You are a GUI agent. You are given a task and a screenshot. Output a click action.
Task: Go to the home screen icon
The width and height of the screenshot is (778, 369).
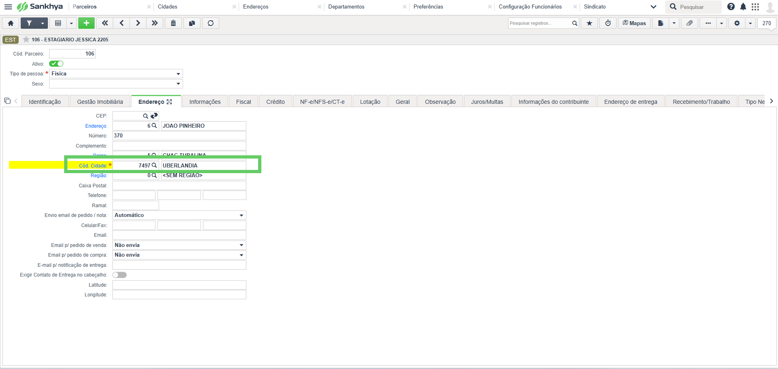11,23
